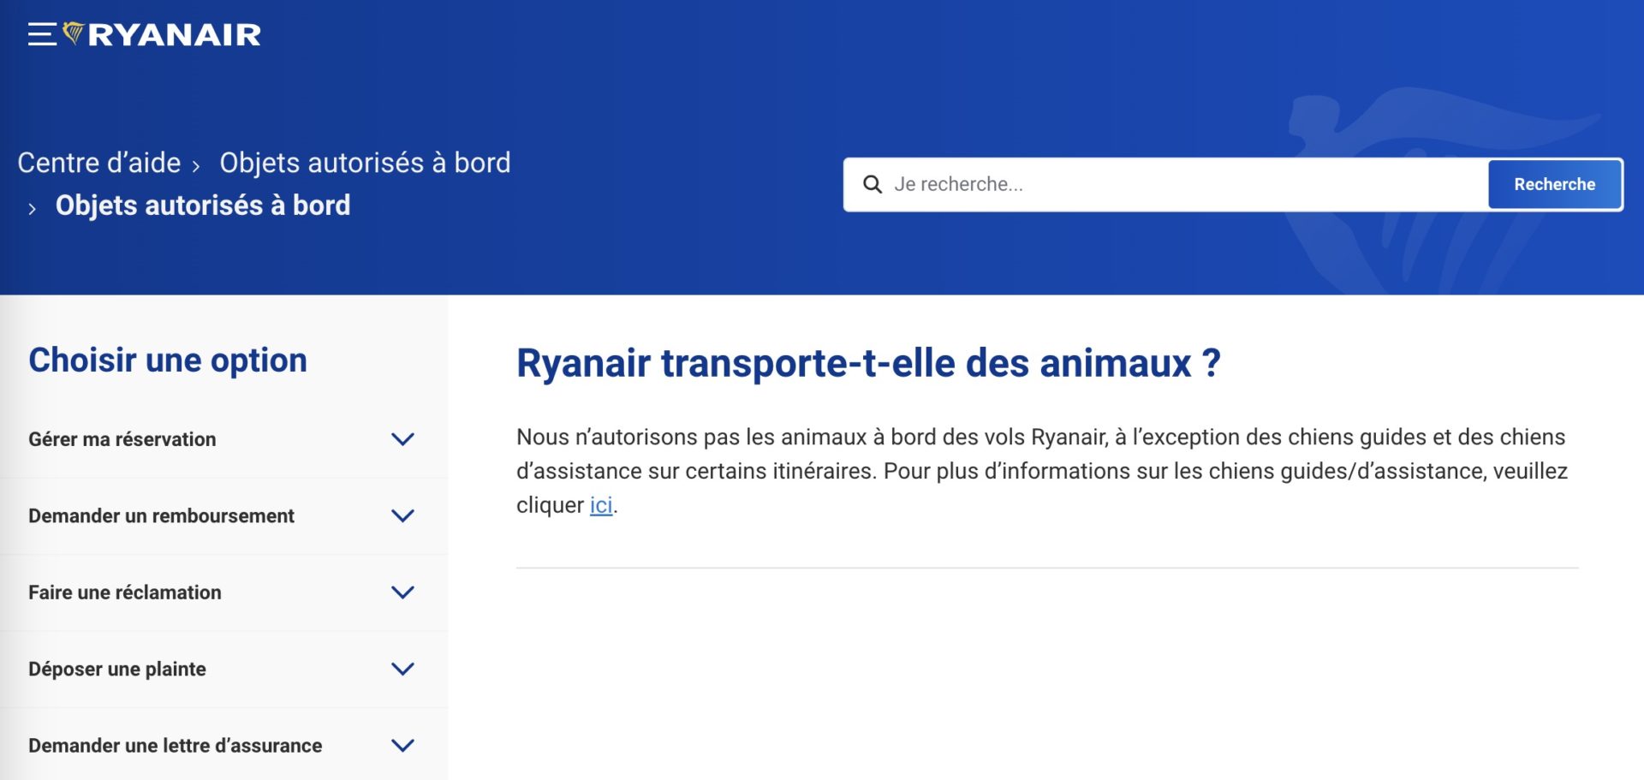
Task: Select the Choisir une option heading
Action: pyautogui.click(x=166, y=360)
